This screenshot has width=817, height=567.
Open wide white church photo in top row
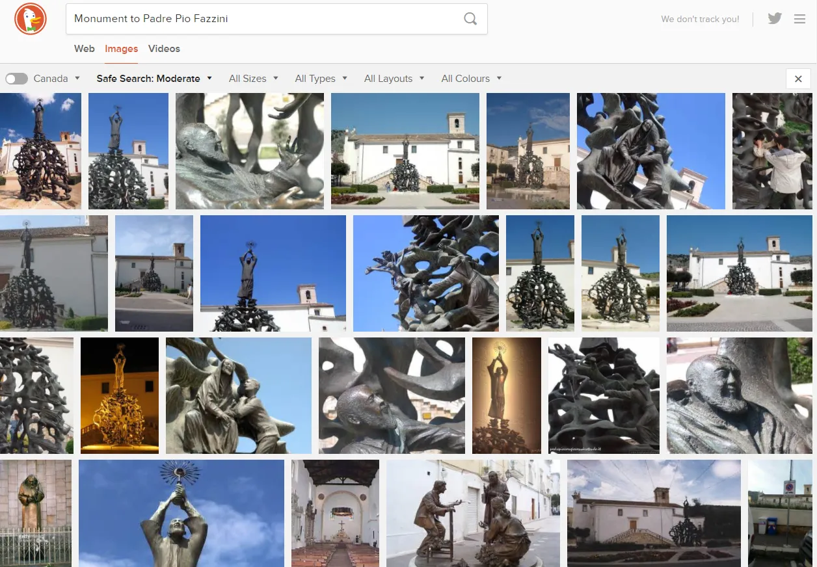click(405, 151)
